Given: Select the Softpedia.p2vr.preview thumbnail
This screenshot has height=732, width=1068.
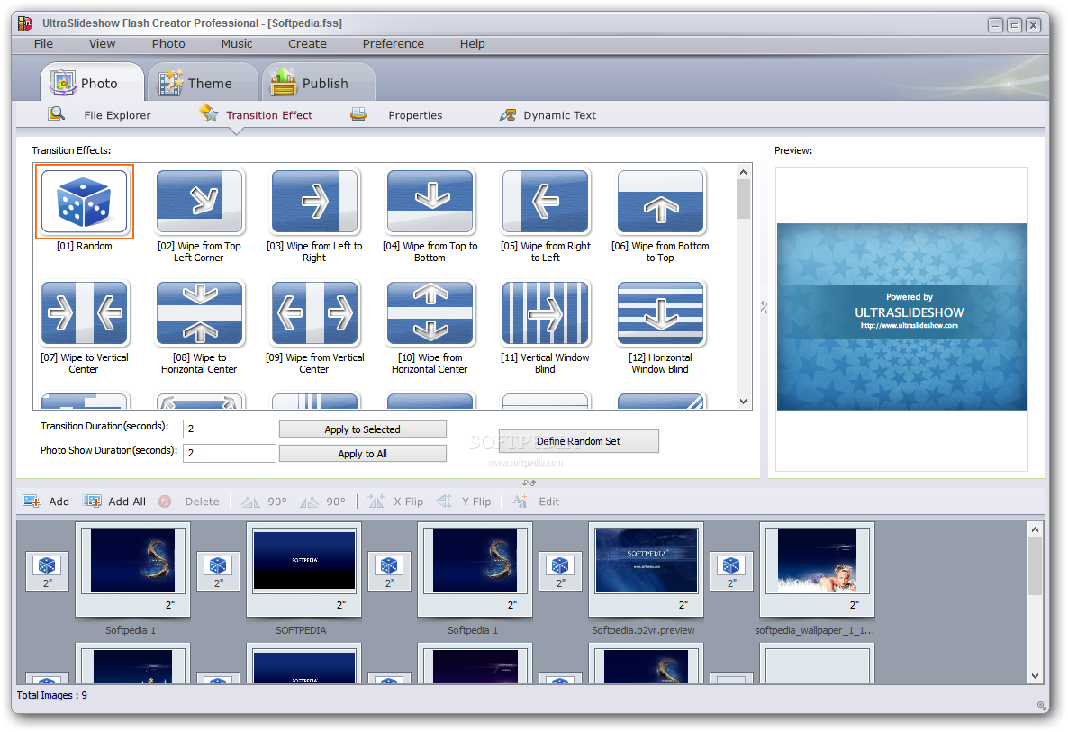Looking at the screenshot, I should pyautogui.click(x=646, y=569).
